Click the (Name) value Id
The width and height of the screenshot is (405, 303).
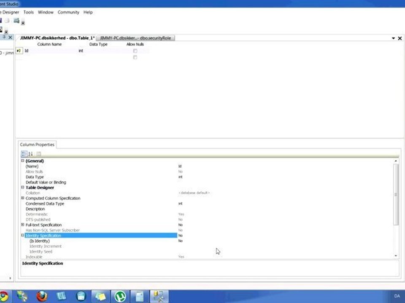coord(180,166)
